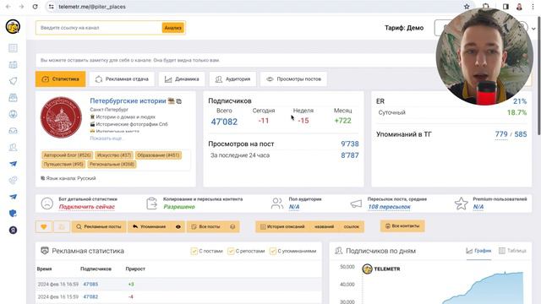Switch subscribers view to Таблица
The width and height of the screenshot is (541, 304).
(512, 251)
